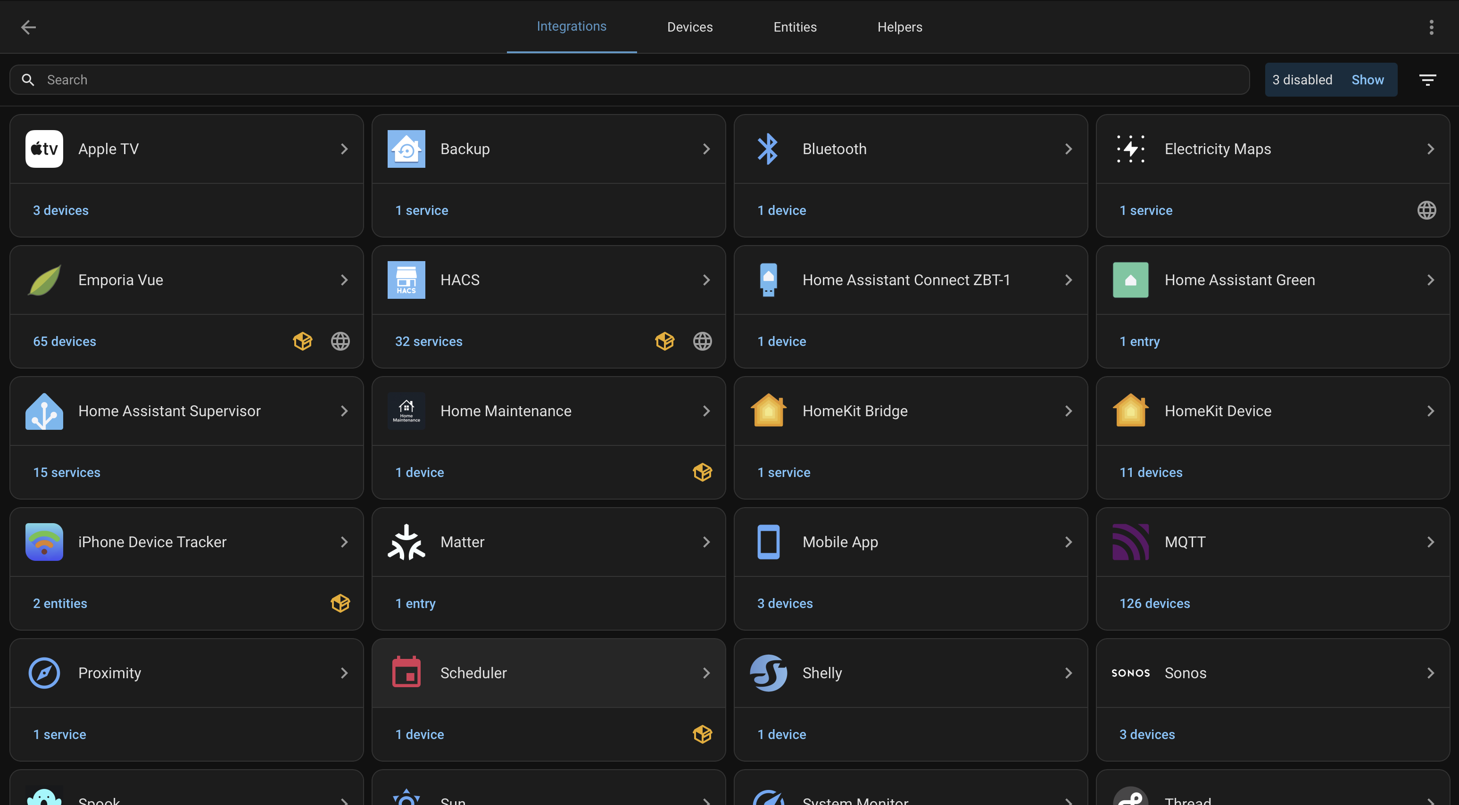Click the Apple TV integration icon

[44, 149]
